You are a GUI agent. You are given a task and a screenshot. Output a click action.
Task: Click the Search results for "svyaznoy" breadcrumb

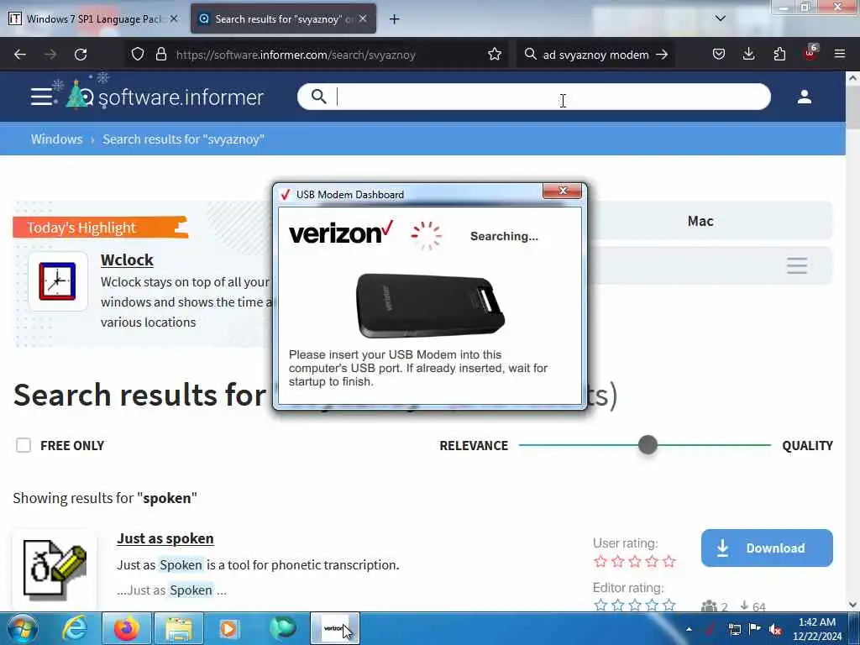[183, 139]
